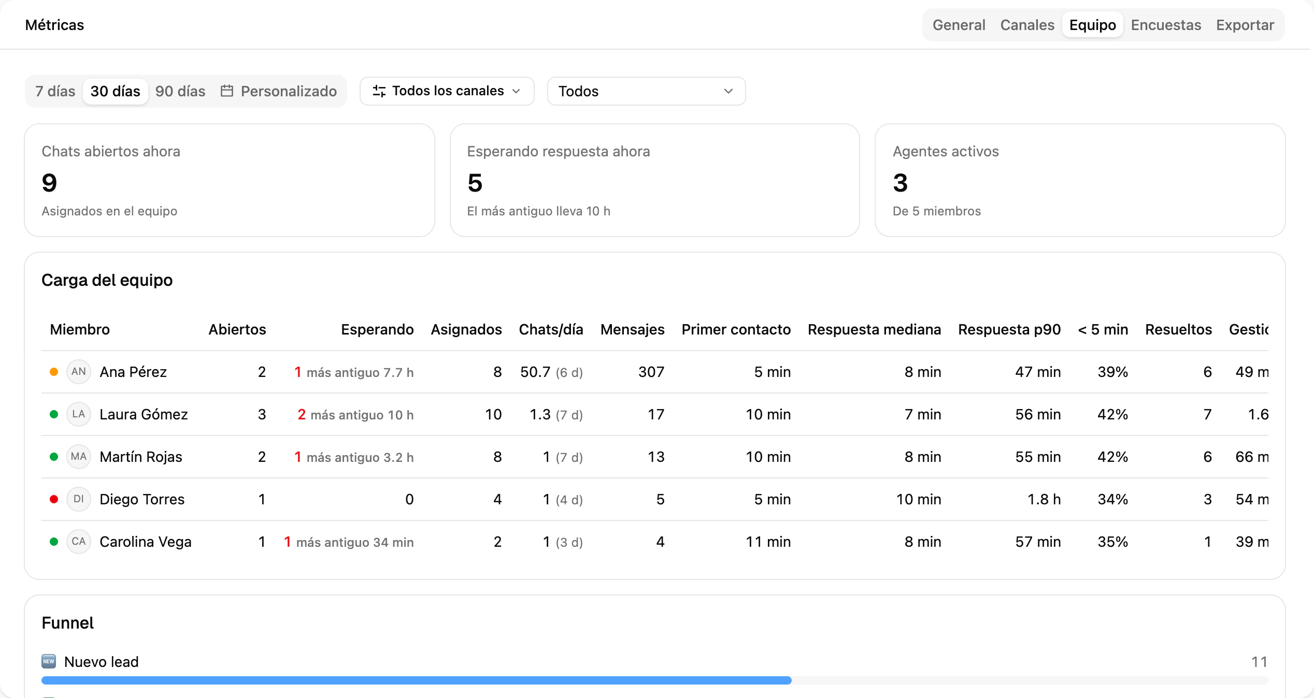
Task: Click the filter sliders icon for channels
Action: [x=379, y=91]
